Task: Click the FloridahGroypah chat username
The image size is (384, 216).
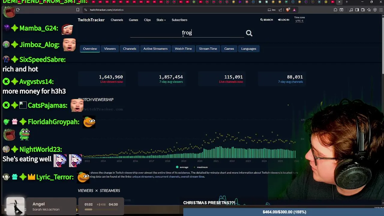Action: [53, 122]
